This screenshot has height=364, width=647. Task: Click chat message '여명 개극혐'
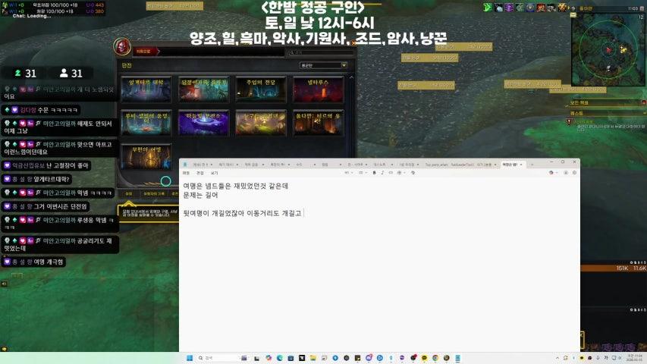(x=48, y=262)
